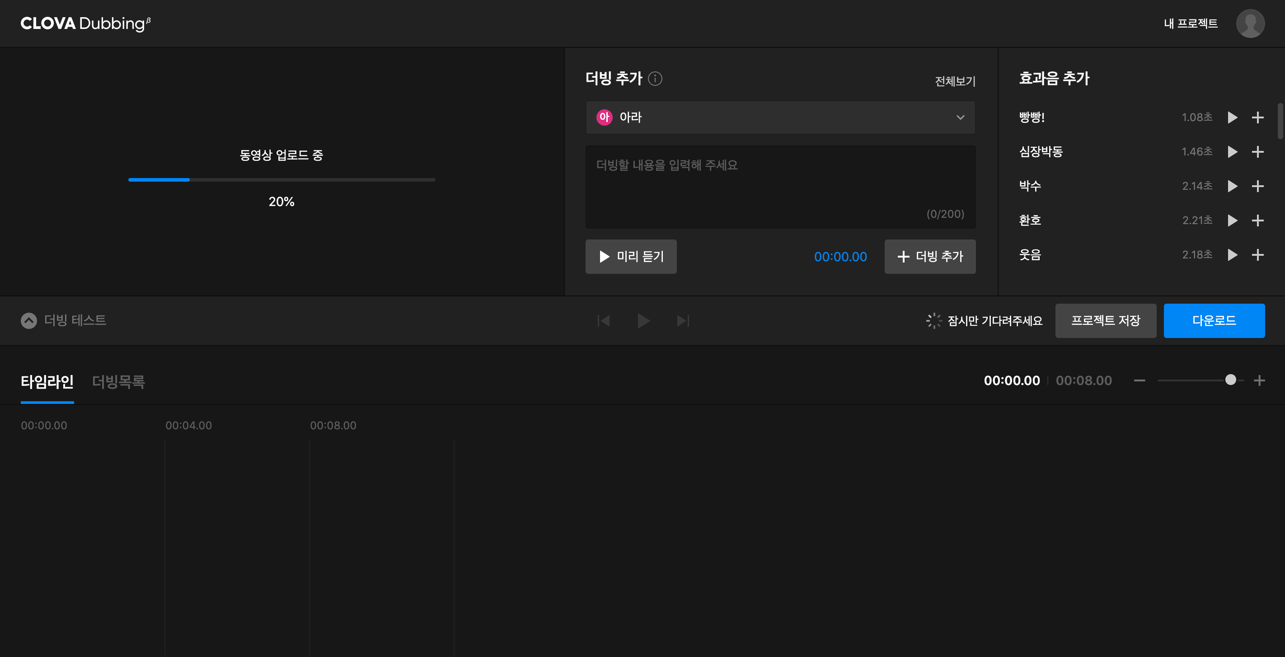Add the 환호 effect with plus icon

click(1257, 221)
